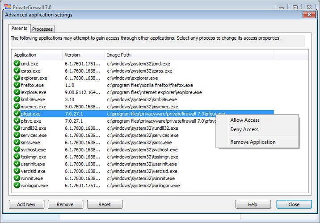Close the Advanced application settings dialog via red X

tap(309, 15)
